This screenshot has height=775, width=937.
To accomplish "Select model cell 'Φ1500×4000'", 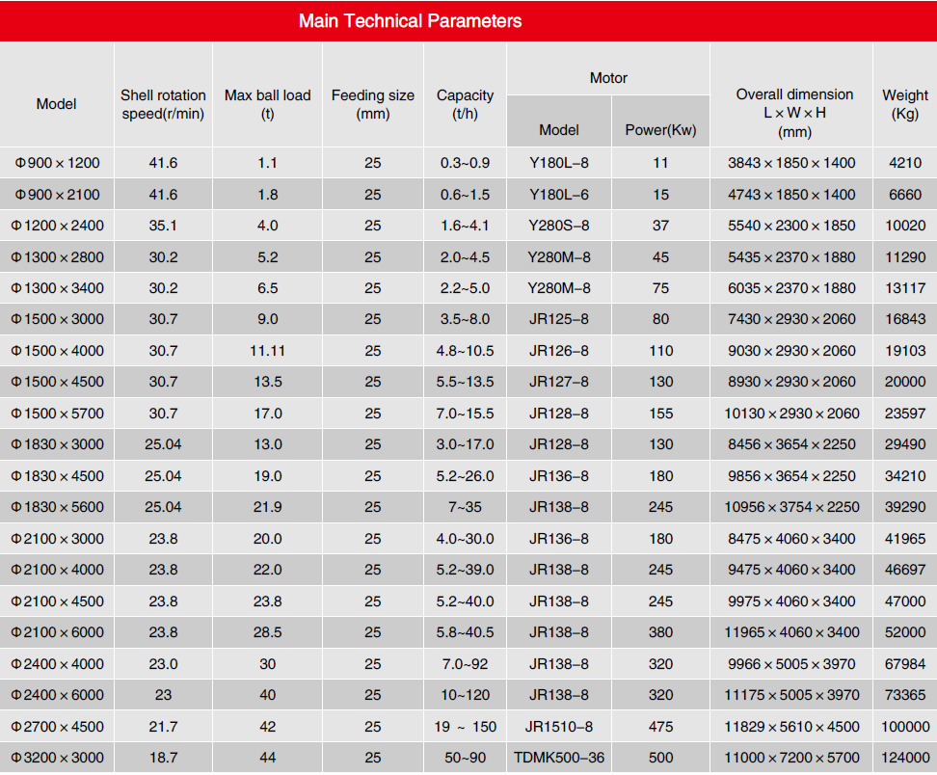I will point(57,351).
